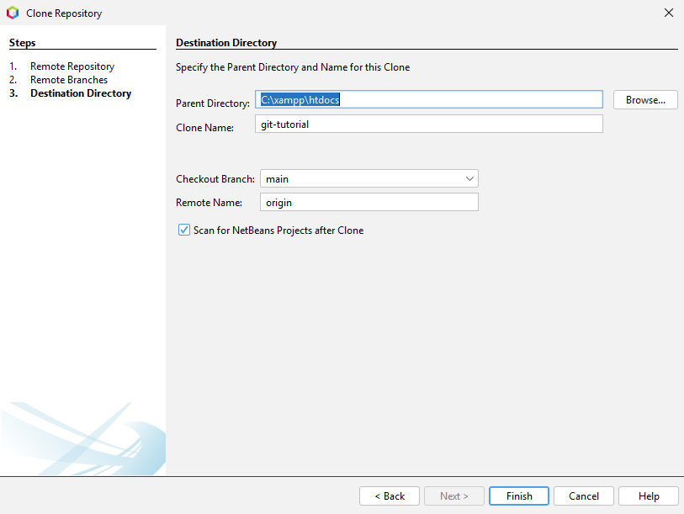Go to previous step with Back button

pyautogui.click(x=390, y=495)
